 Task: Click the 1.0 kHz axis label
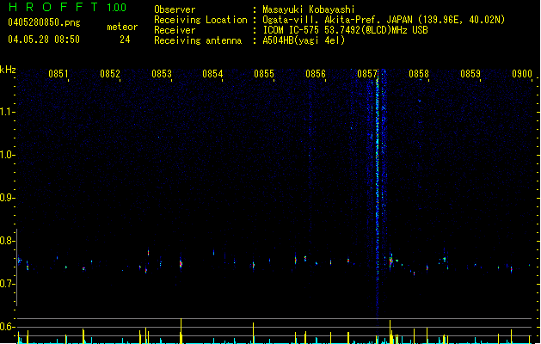[7, 155]
